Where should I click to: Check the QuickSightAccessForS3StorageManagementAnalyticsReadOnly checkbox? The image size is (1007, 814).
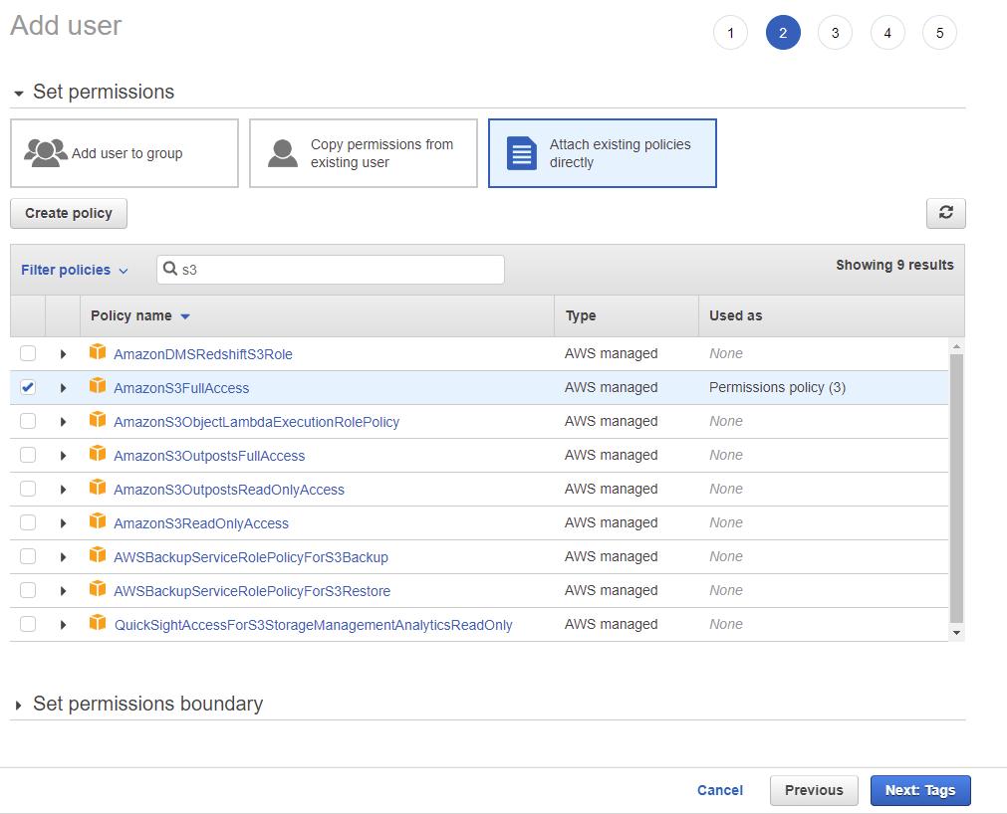pos(28,624)
